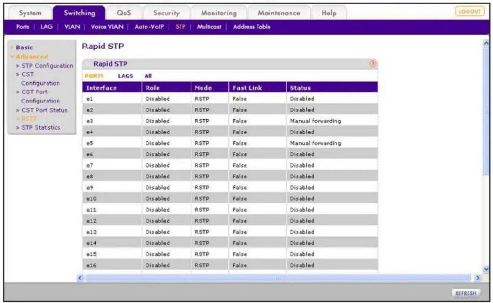Image resolution: width=493 pixels, height=303 pixels.
Task: Select interface e14 row
Action: click(230, 243)
